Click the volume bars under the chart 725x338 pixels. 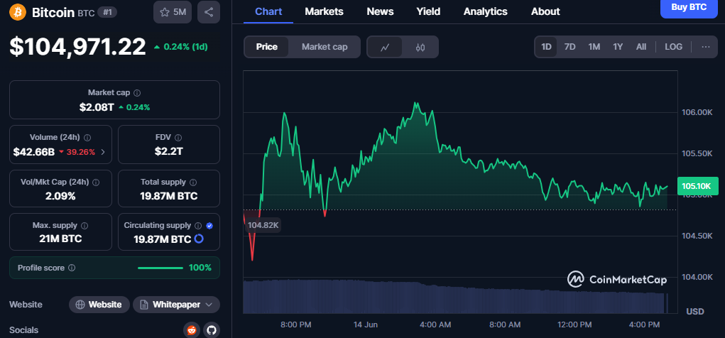(455, 296)
